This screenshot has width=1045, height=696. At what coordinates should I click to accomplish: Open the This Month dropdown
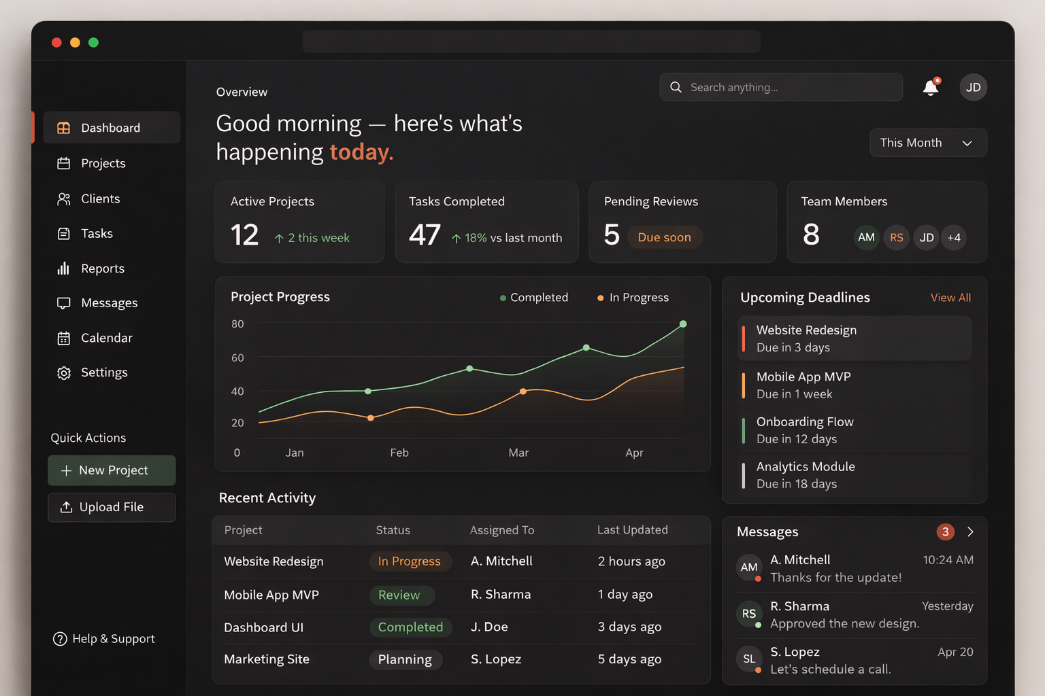click(928, 143)
